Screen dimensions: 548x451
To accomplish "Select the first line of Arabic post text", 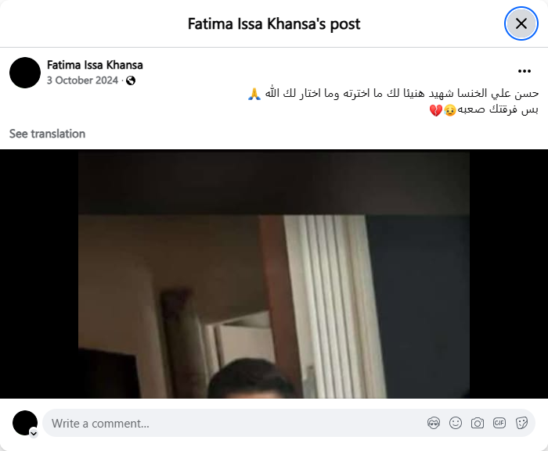I will tap(393, 94).
